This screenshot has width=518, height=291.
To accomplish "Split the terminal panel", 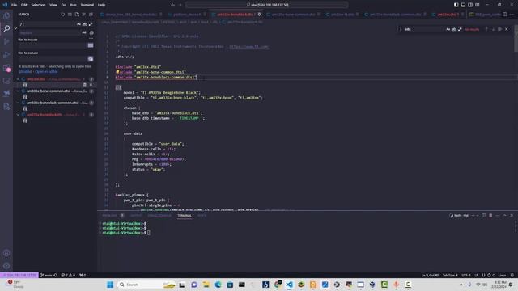I will (x=484, y=216).
